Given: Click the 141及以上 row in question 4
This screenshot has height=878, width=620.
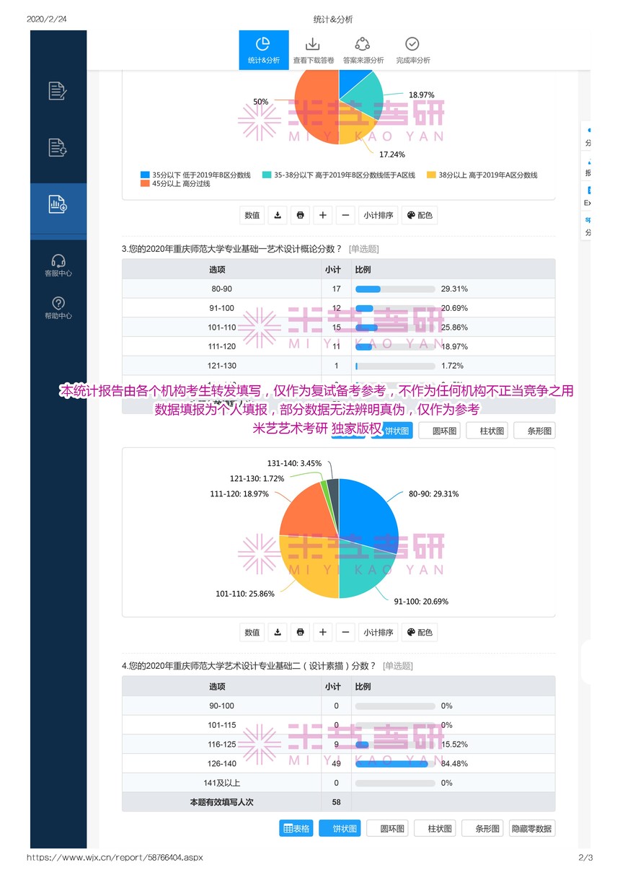Looking at the screenshot, I should point(339,783).
